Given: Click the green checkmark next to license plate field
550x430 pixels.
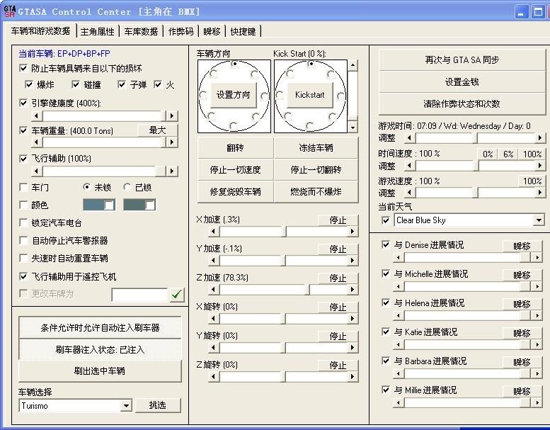Looking at the screenshot, I should coord(177,294).
